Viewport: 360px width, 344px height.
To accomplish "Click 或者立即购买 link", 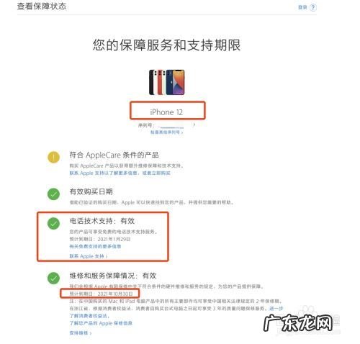I will point(156,173).
